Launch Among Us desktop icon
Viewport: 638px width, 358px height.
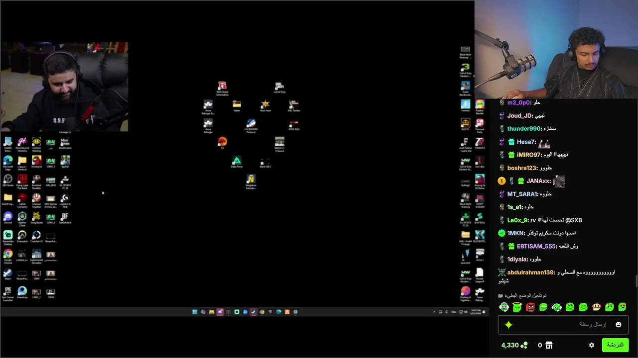click(36, 163)
